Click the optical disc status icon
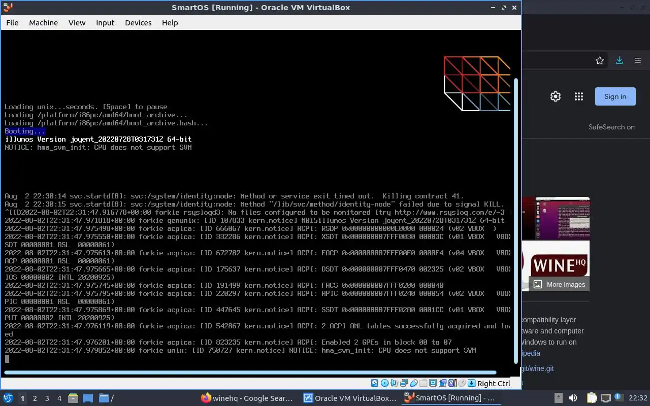This screenshot has height=406, width=650. 384,383
